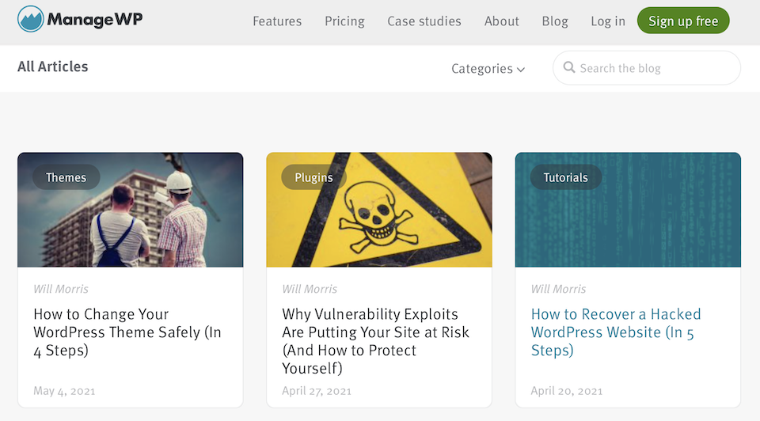This screenshot has height=421, width=760.
Task: Go to the Pricing page
Action: pos(344,21)
